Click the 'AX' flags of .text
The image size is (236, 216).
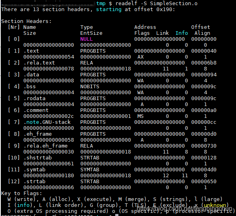pyautogui.click(x=141, y=57)
